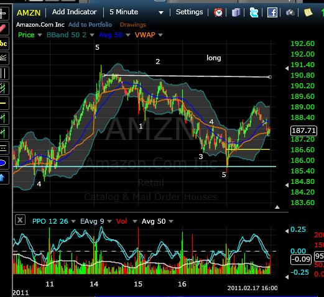The width and height of the screenshot is (324, 297).
Task: Share chart via Twitter icon
Action: click(x=254, y=12)
